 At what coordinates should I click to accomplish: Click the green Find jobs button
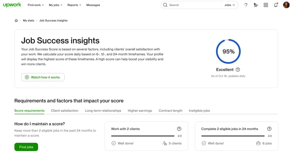click(x=26, y=147)
